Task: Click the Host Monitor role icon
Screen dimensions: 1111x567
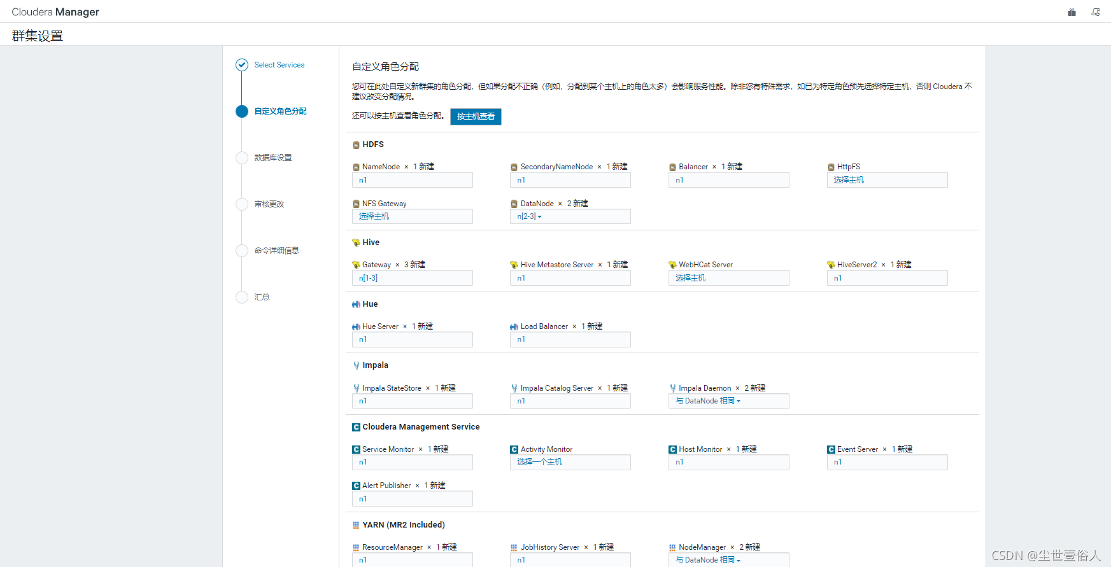Action: coord(672,449)
